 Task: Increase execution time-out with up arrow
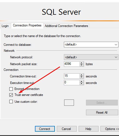(82, 81)
